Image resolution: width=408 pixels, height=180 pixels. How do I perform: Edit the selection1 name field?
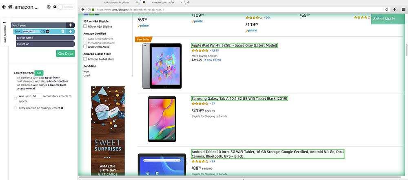(x=31, y=31)
